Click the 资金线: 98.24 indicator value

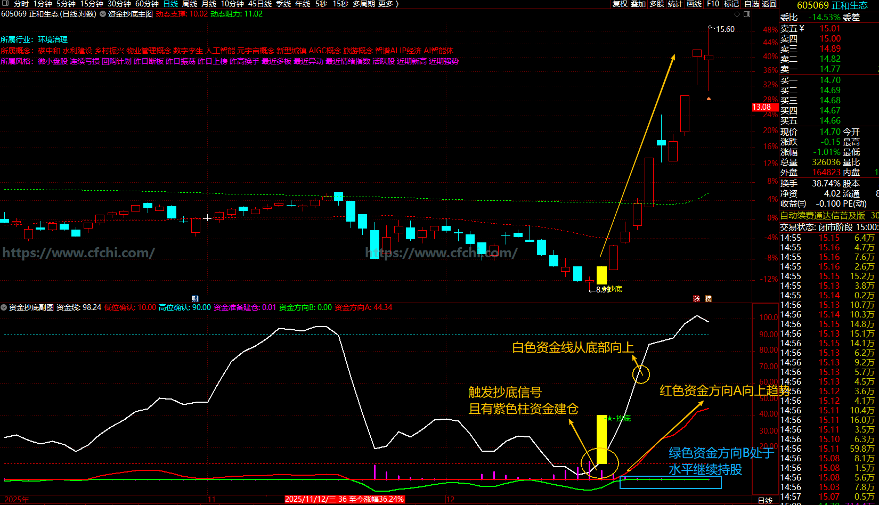coord(79,307)
